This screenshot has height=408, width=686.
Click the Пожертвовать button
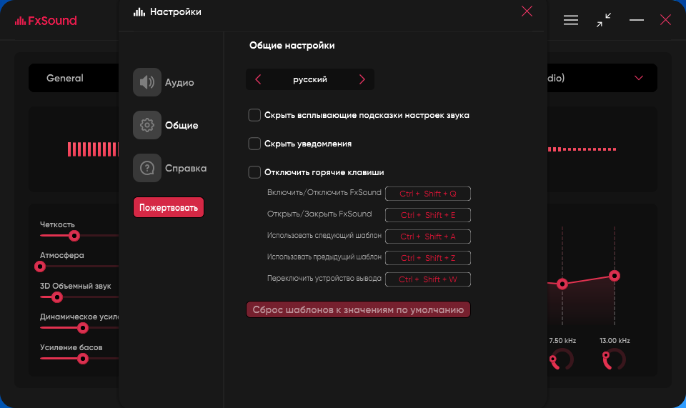[x=169, y=207]
